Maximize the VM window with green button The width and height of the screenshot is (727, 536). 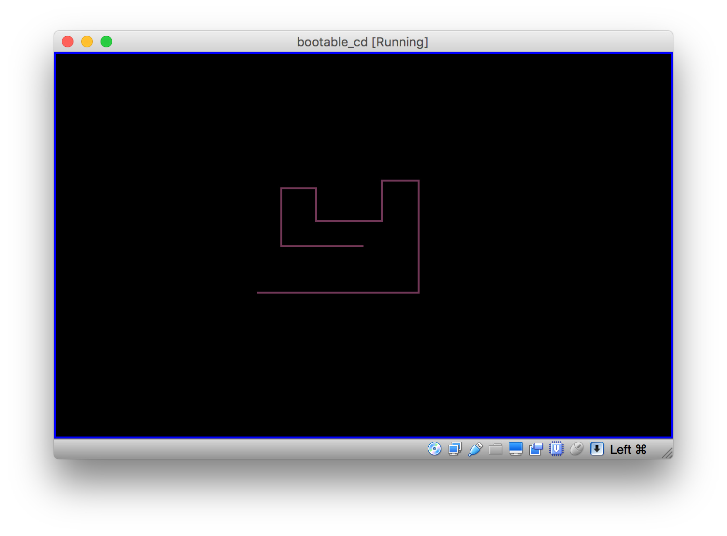[x=106, y=42]
